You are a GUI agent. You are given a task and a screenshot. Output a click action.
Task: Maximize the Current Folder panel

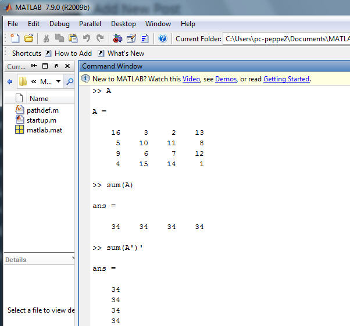point(45,66)
